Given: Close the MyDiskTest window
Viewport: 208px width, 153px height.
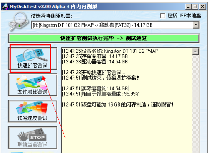Looking at the screenshot, I should point(203,7).
